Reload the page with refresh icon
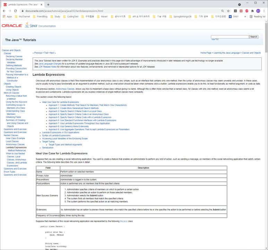 pyautogui.click(x=15, y=11)
